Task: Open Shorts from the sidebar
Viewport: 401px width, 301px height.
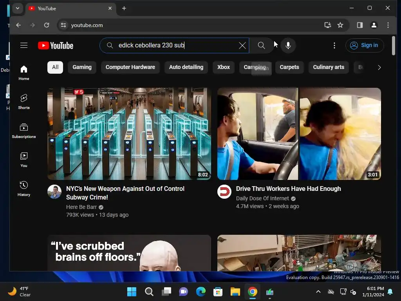Action: pos(24,102)
